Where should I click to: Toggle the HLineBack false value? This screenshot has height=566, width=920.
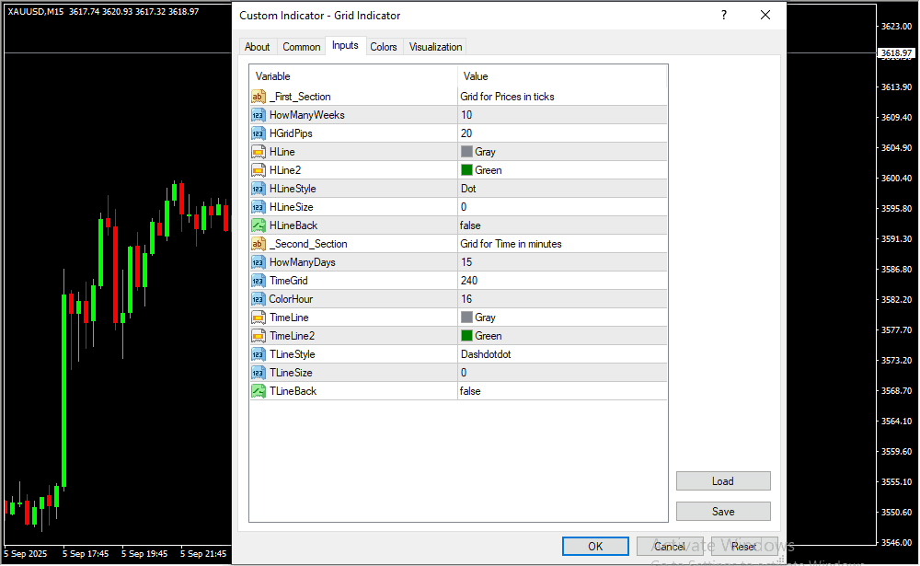562,225
